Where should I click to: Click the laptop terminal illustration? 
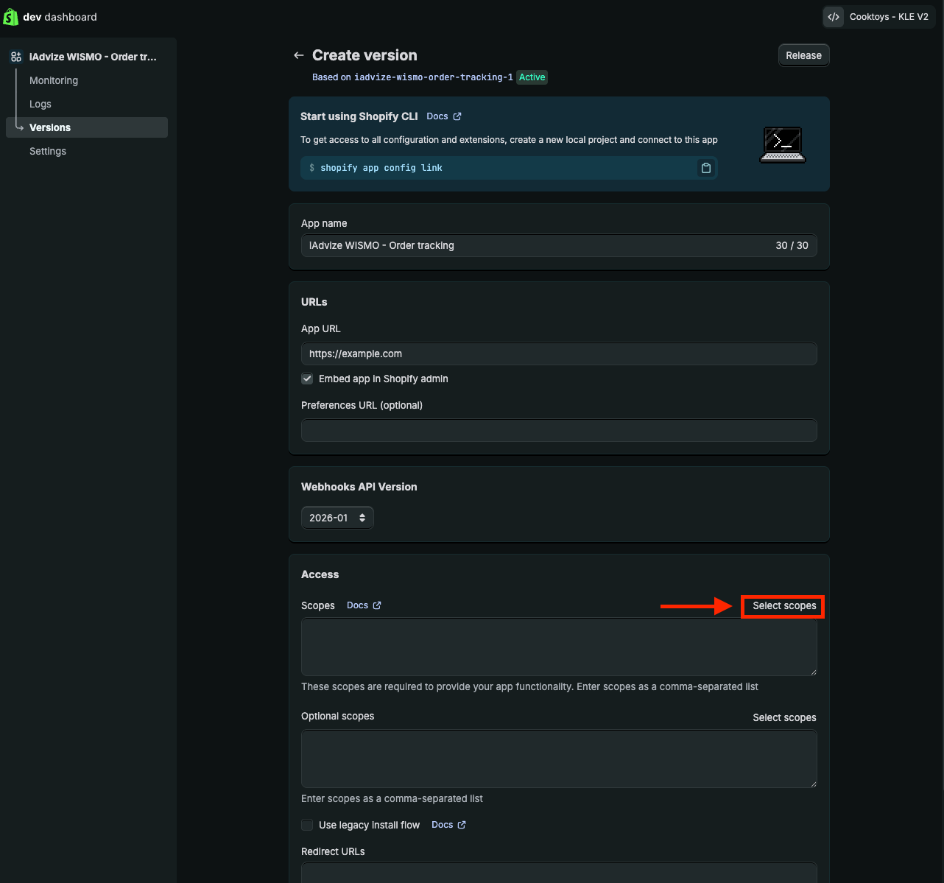782,144
